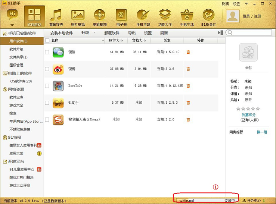Click the 刷新 refresh button

click(164, 33)
